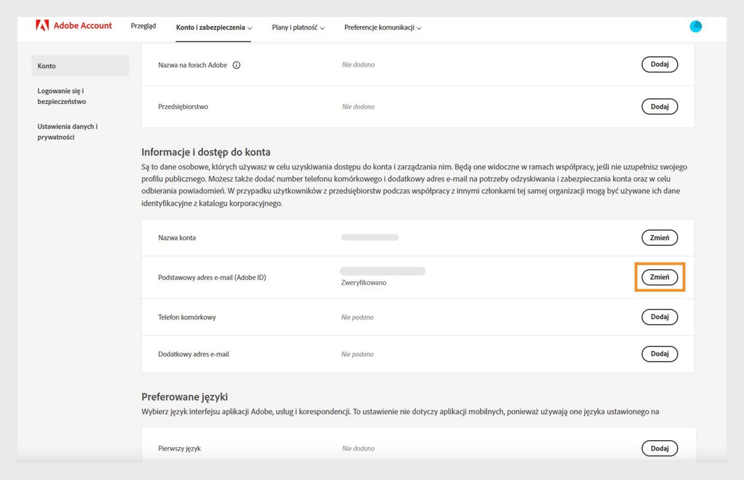
Task: Click Dodaj for Pierwszy język
Action: (659, 448)
